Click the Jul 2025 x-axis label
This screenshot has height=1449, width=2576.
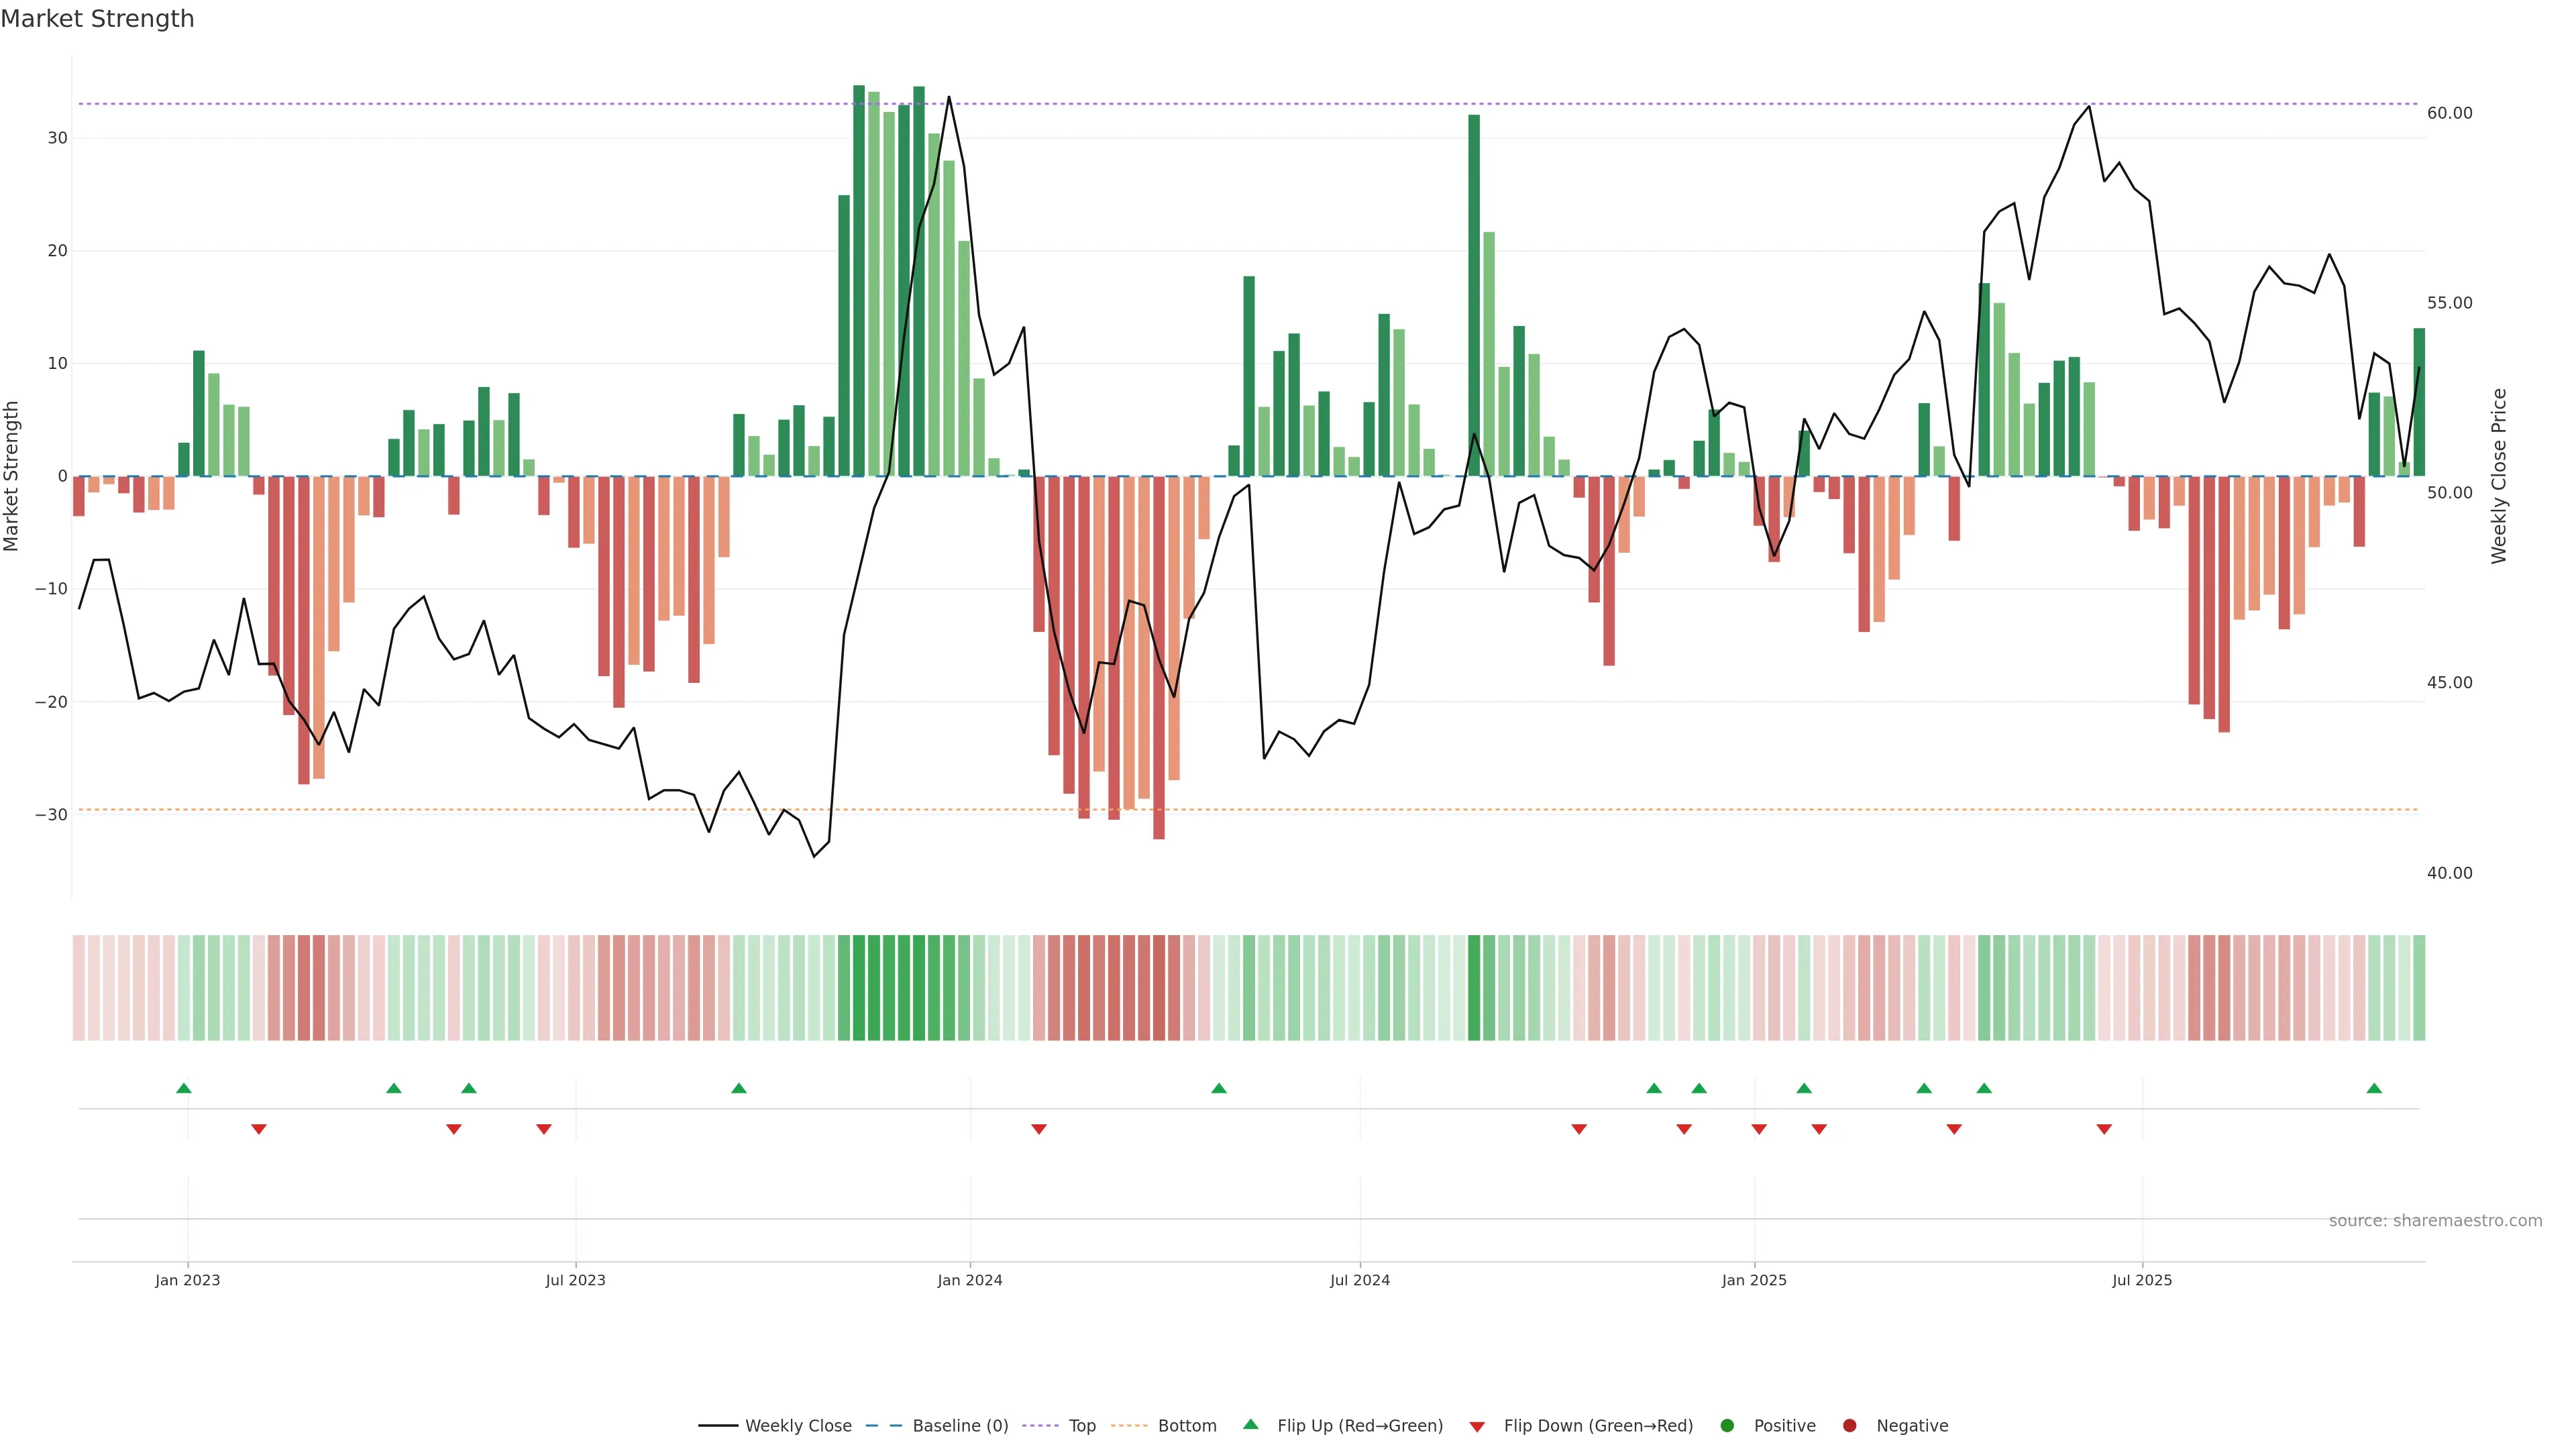click(2142, 1280)
